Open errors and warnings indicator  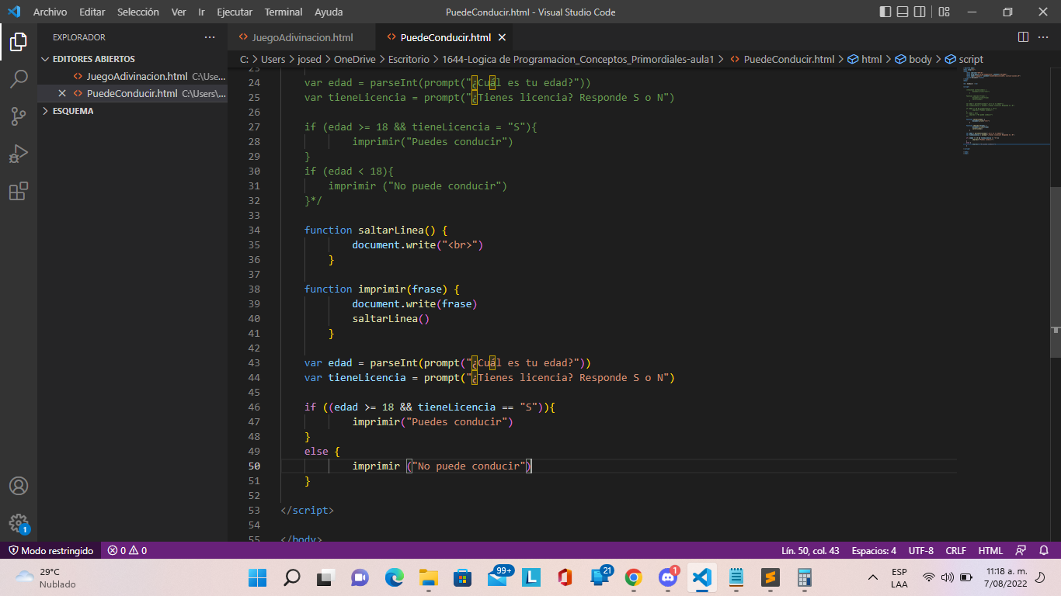[x=127, y=550]
